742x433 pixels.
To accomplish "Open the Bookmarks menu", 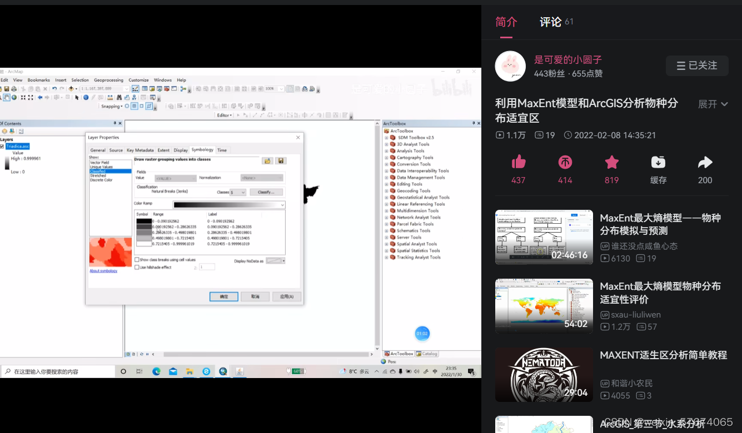I will tap(38, 80).
